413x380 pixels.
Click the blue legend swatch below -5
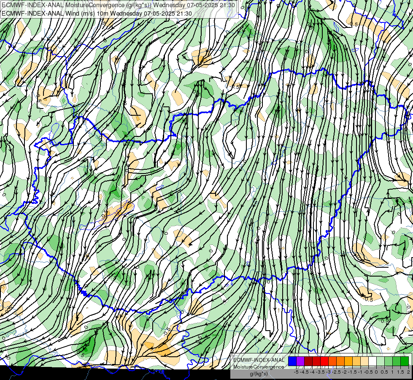click(292, 361)
